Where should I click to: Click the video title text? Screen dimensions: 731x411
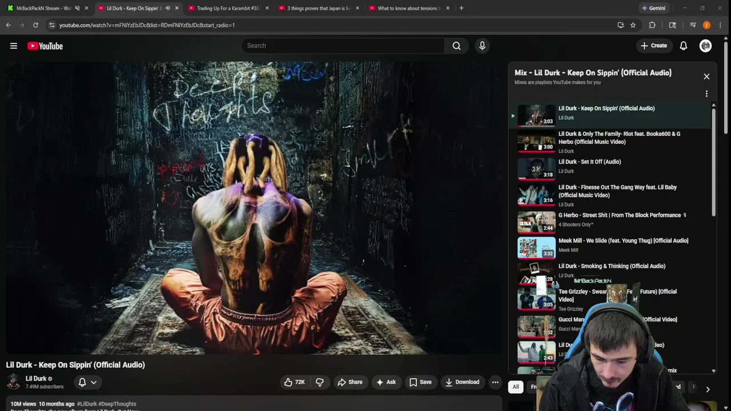75,365
